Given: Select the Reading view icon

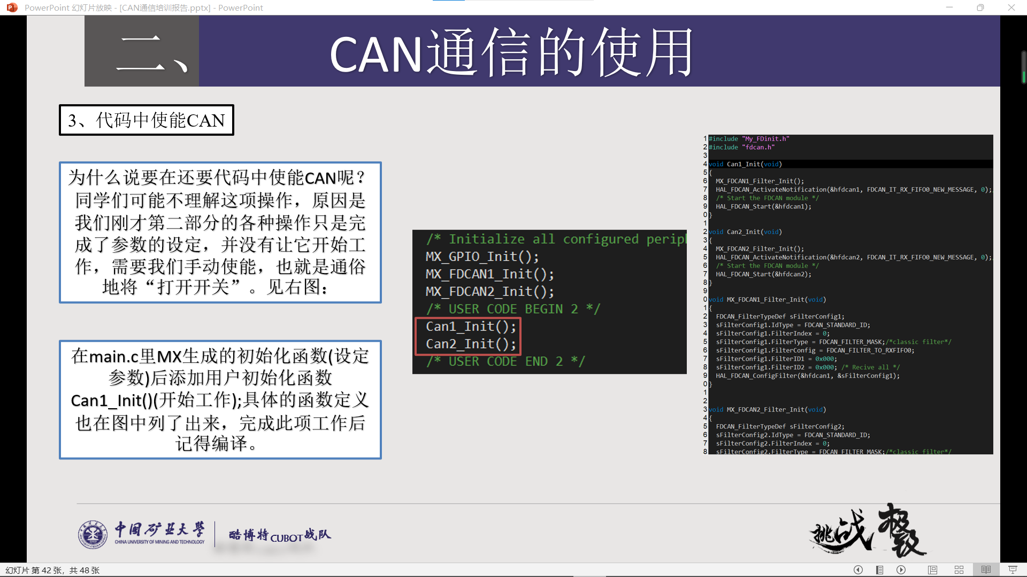Looking at the screenshot, I should coord(986,570).
